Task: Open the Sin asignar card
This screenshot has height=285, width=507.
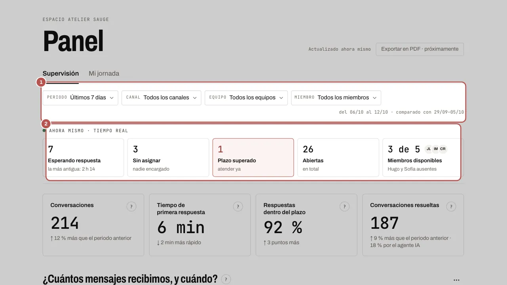Action: (x=168, y=158)
